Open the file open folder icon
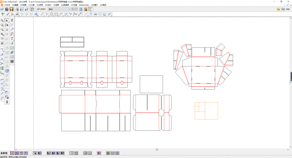292x158 pixels. pyautogui.click(x=2, y=9)
